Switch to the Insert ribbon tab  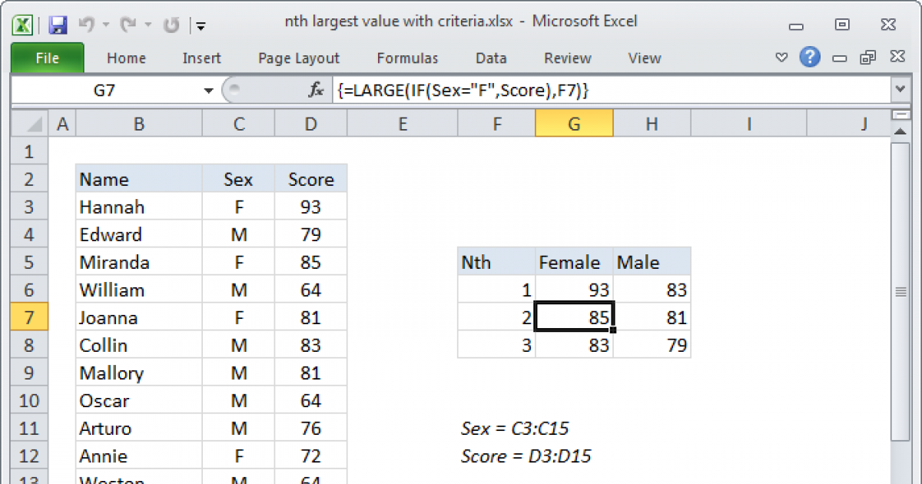(x=201, y=58)
